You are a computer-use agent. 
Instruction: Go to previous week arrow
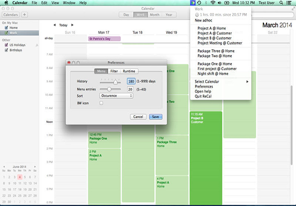55,25
